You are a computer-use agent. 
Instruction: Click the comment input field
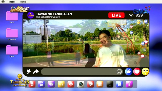point(82,72)
